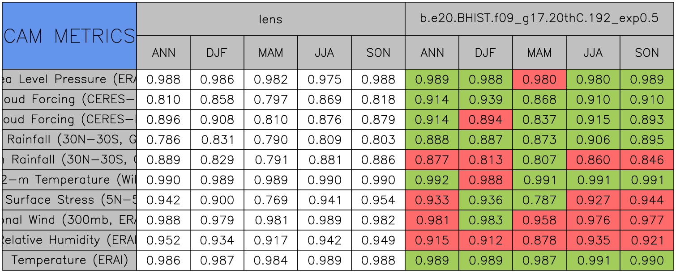Click the Sea Level Pressure row label
Image resolution: width=676 pixels, height=273 pixels.
pyautogui.click(x=69, y=80)
